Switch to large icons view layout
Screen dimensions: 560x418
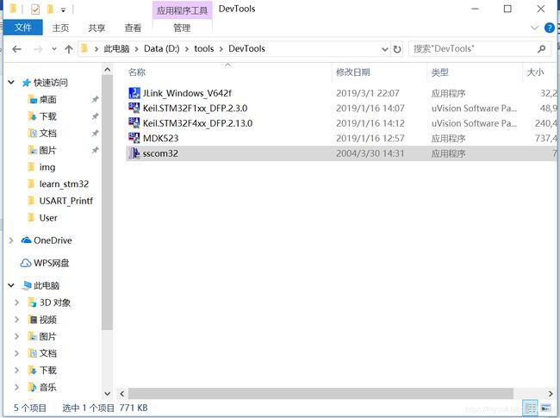545,408
